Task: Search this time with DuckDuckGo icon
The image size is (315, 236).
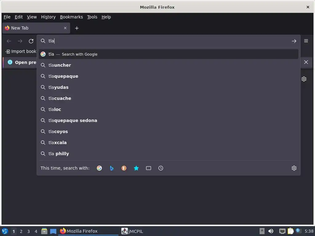Action: 124,168
